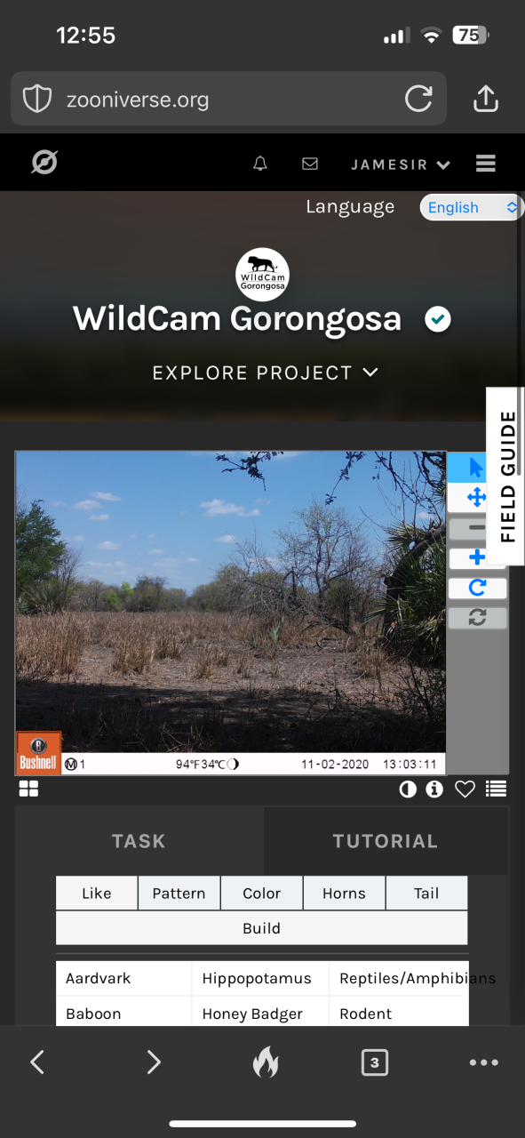Toggle the multi-frame grid view
The width and height of the screenshot is (525, 1138).
[x=28, y=789]
